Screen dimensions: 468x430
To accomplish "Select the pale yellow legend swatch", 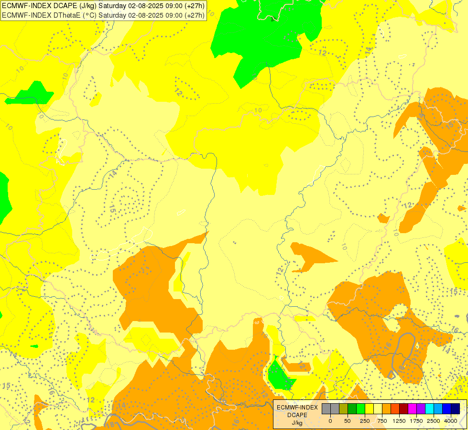I will click(378, 408).
